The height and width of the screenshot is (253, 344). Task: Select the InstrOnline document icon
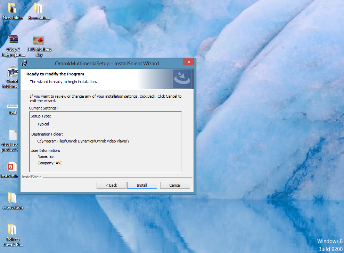coord(10,170)
